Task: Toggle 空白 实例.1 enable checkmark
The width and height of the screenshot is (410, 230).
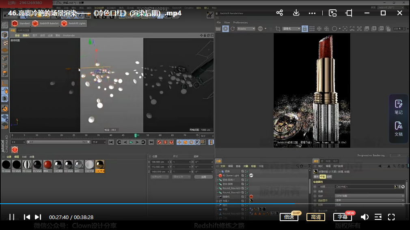Action: (247, 180)
